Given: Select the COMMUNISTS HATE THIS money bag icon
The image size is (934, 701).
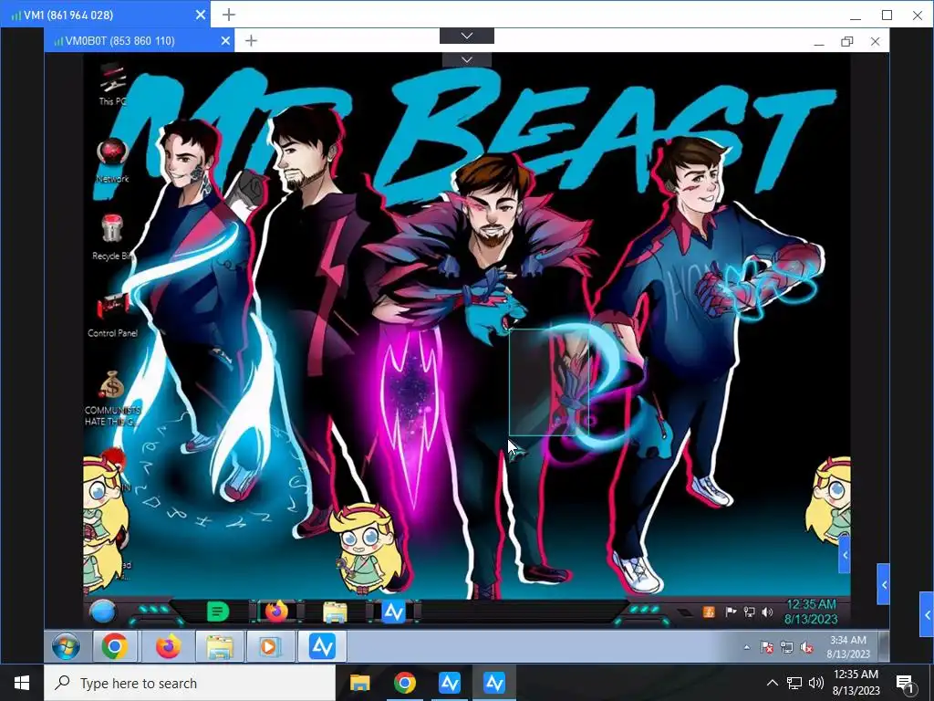Looking at the screenshot, I should tap(112, 398).
